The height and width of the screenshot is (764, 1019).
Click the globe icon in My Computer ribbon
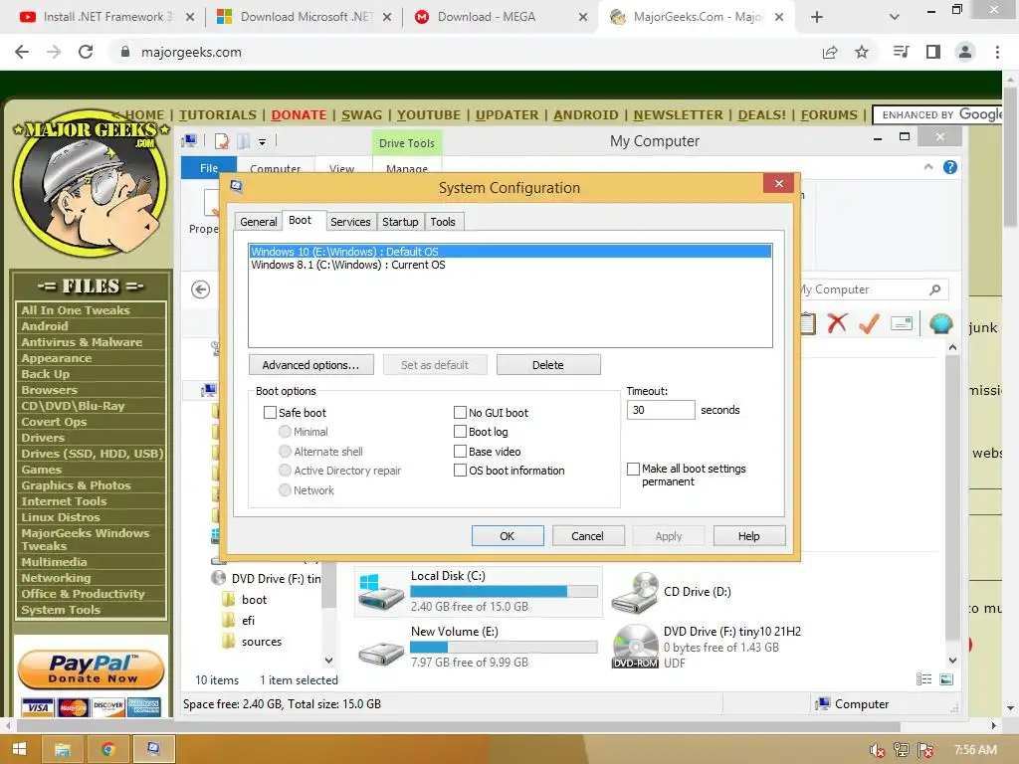940,323
